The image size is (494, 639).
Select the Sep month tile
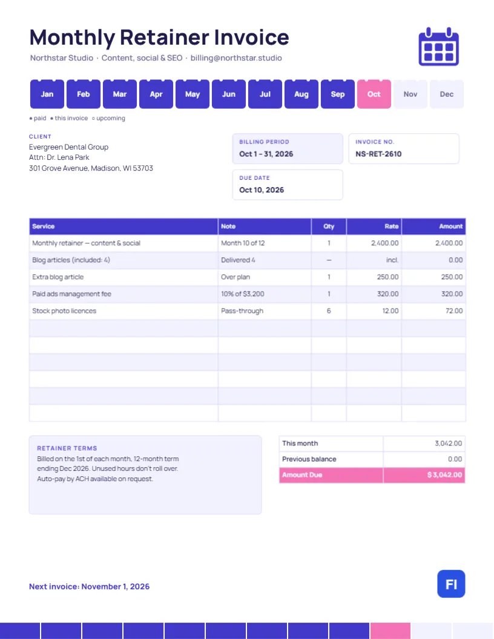point(337,94)
